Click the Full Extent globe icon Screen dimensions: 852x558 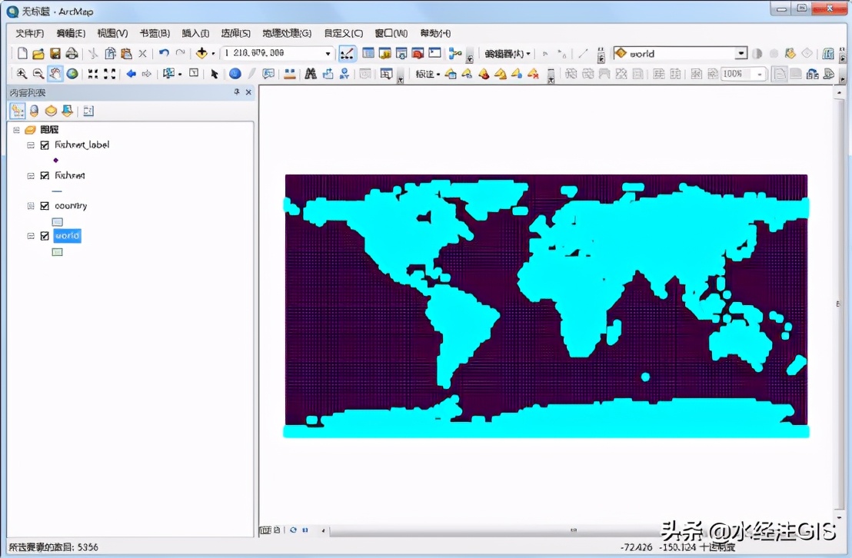point(72,74)
